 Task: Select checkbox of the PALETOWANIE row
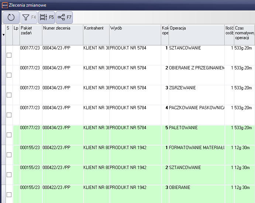[x=9, y=135]
